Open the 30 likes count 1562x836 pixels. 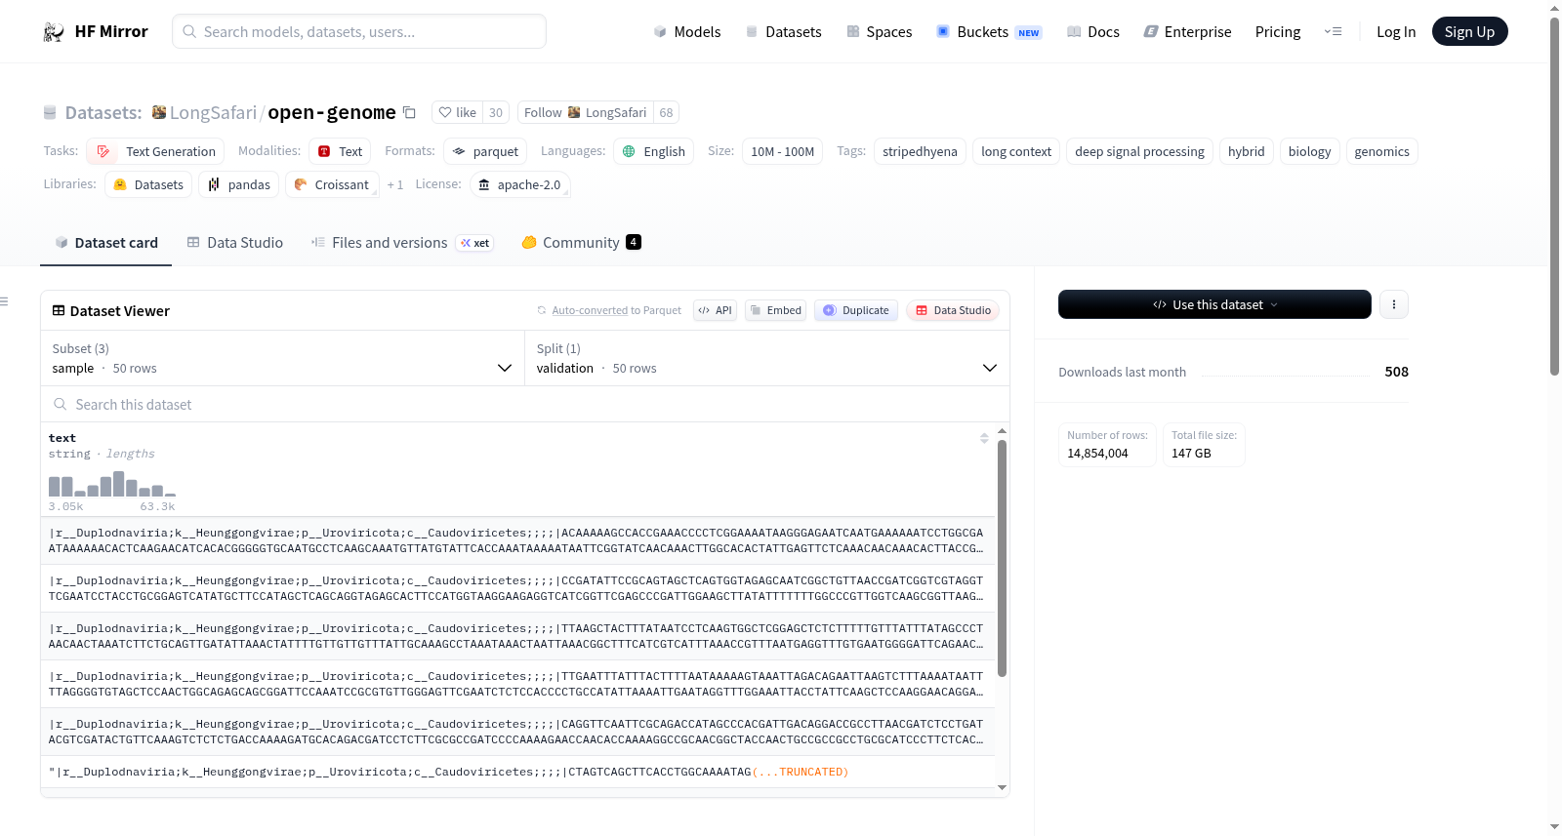point(496,112)
